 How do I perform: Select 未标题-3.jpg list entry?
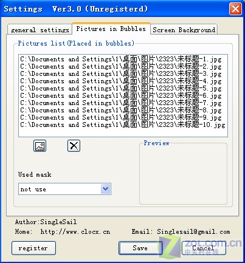point(121,73)
